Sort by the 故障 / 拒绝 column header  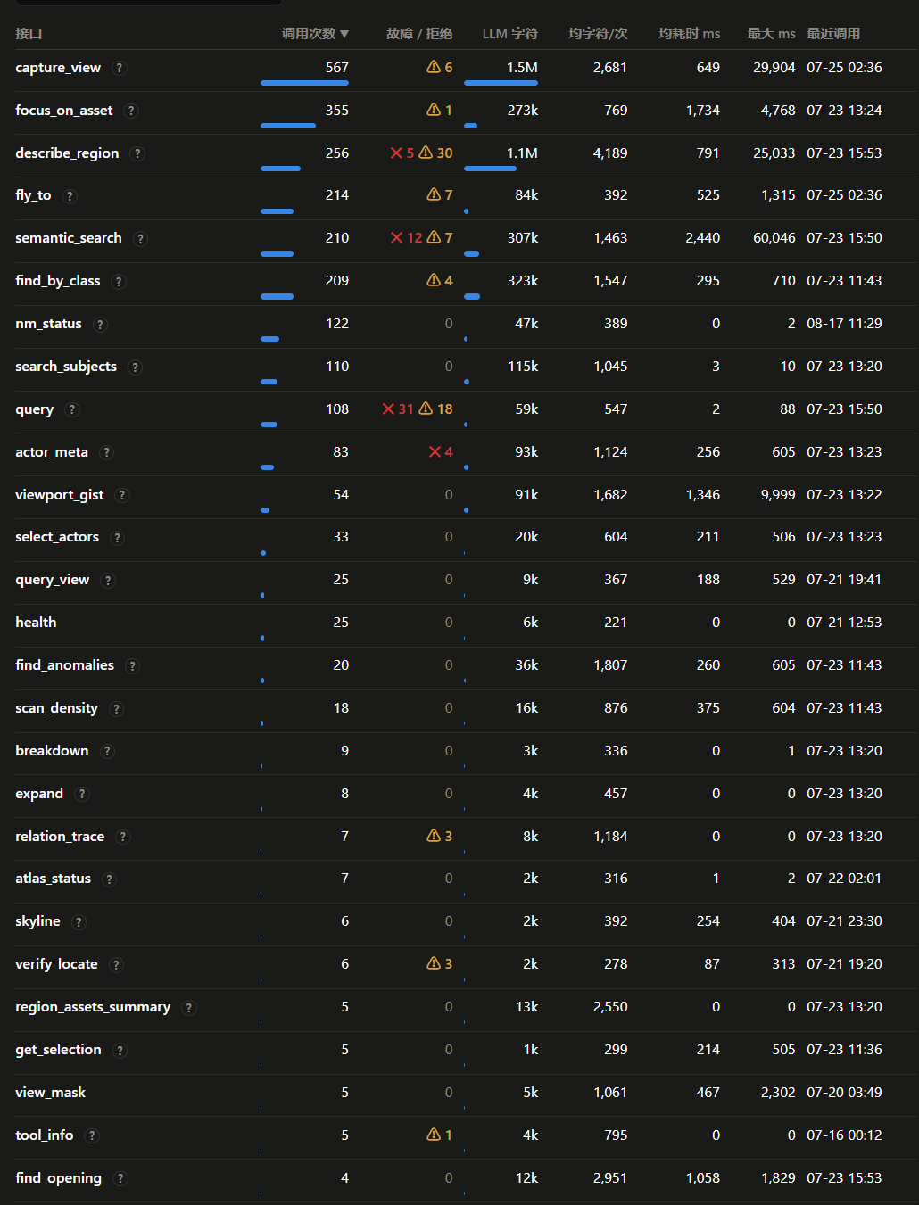tap(419, 34)
